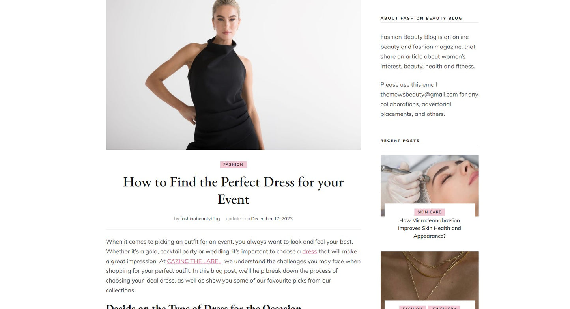Click the December 17, 2023 date
The image size is (570, 309).
coord(272,219)
